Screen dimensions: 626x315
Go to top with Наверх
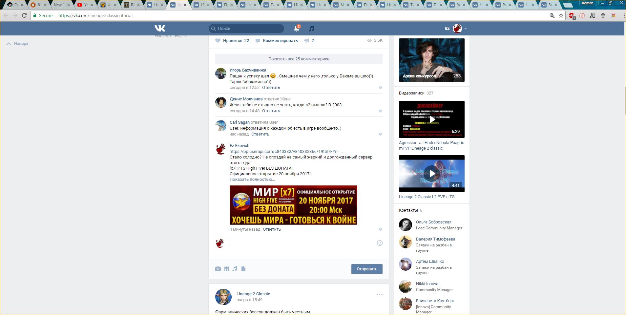click(x=17, y=44)
